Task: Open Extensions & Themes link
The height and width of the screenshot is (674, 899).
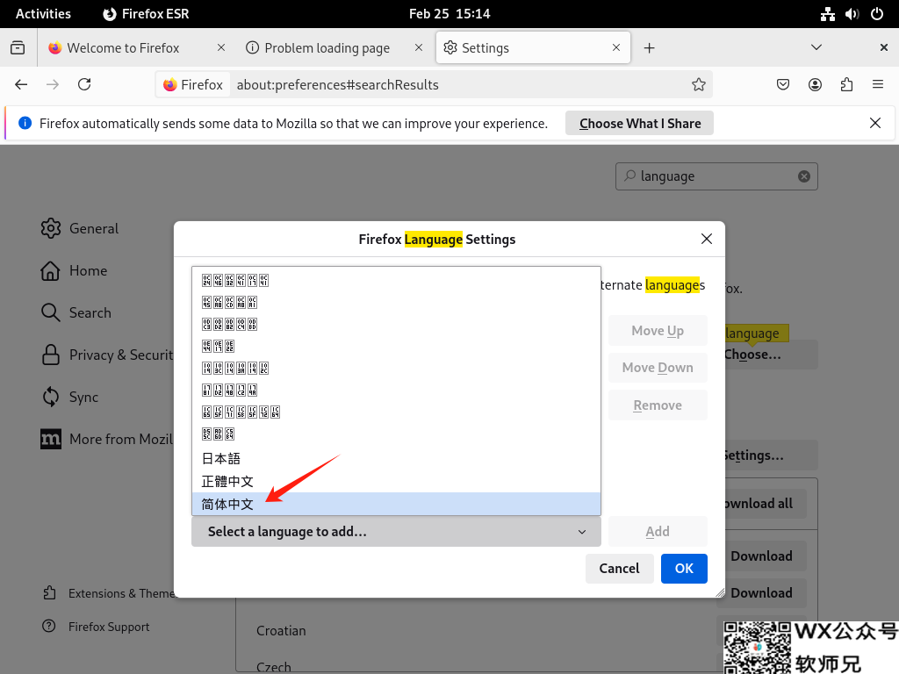Action: tap(109, 593)
